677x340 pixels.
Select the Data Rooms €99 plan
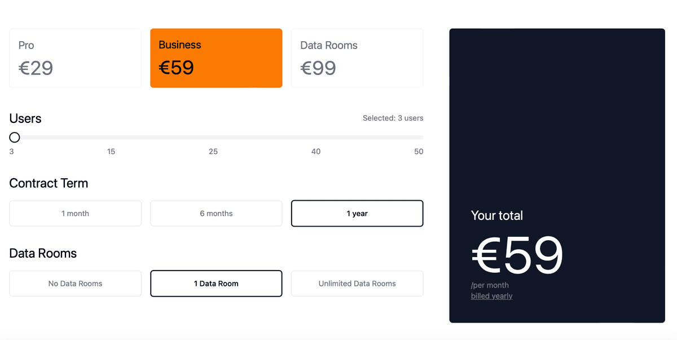pyautogui.click(x=357, y=58)
